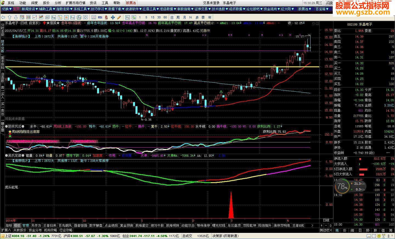The height and width of the screenshot is (239, 395).
Task: Click the orange document toolbar icon
Action: pos(66,17)
